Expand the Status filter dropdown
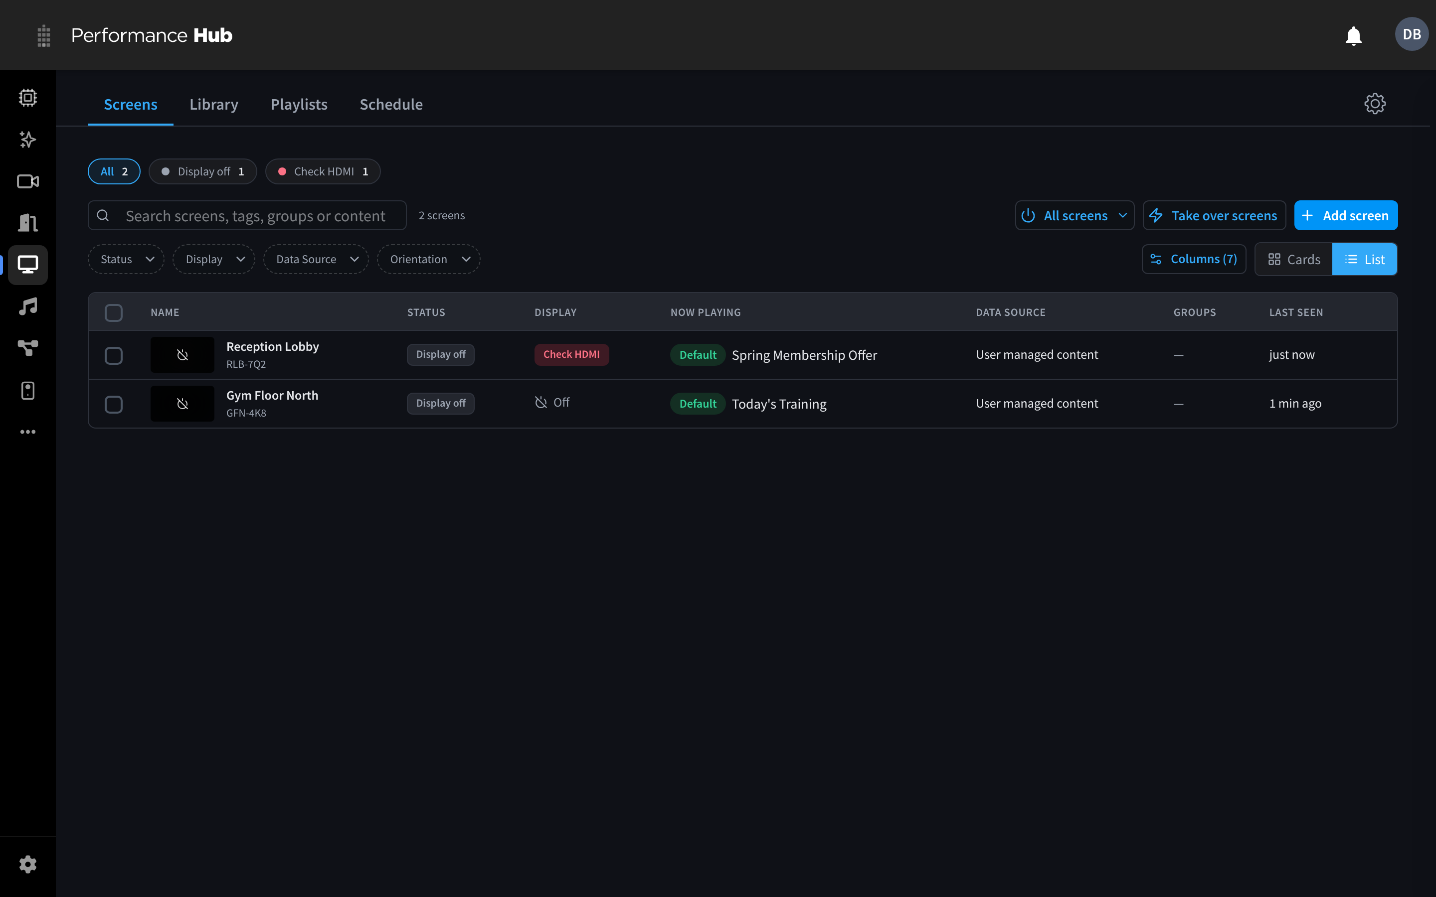This screenshot has height=897, width=1436. [126, 259]
